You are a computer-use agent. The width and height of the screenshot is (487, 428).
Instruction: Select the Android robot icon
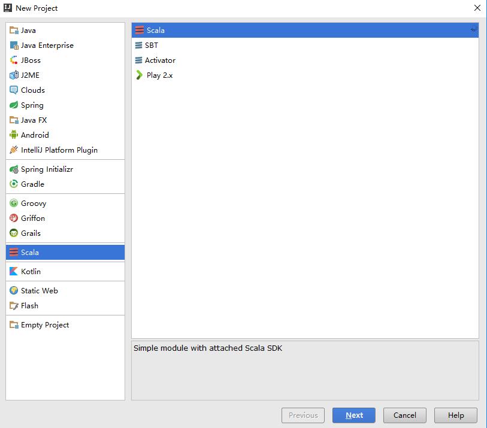pyautogui.click(x=14, y=135)
